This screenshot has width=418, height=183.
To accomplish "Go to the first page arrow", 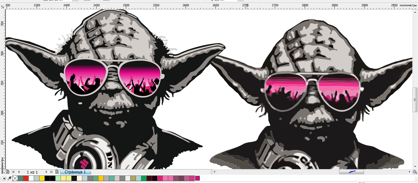I will 13,172.
